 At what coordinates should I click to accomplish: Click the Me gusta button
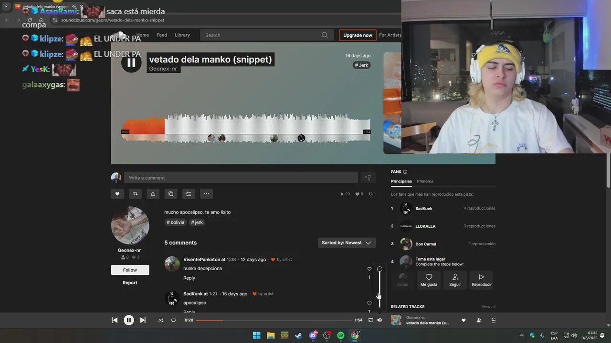pos(429,280)
